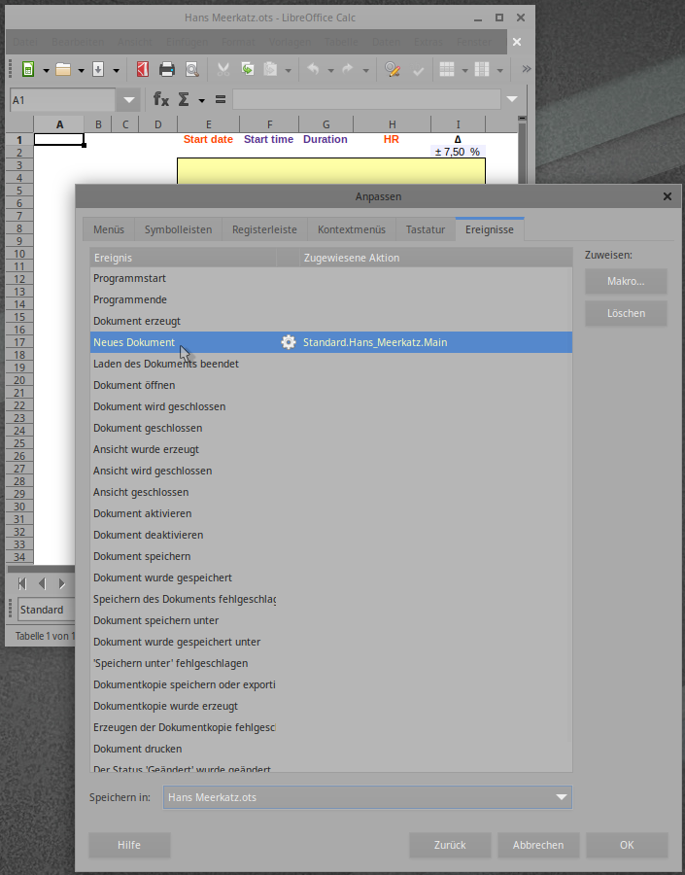Viewport: 685px width, 875px height.
Task: Click the first-sheet navigation arrow in Calc
Action: point(22,583)
